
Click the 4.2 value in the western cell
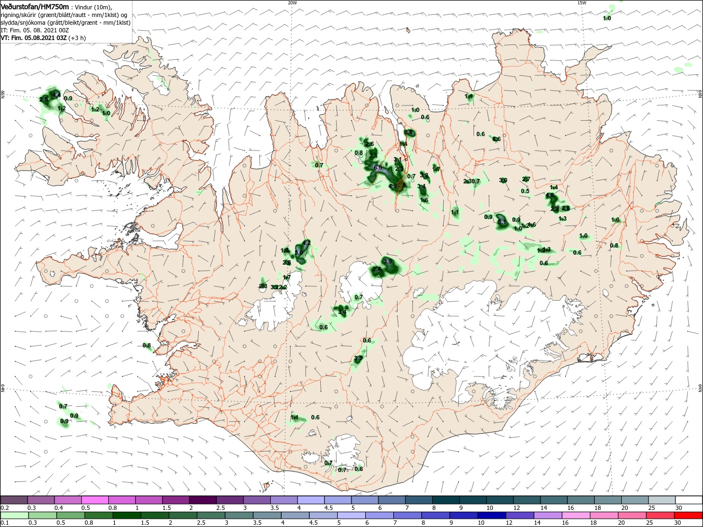(x=306, y=243)
